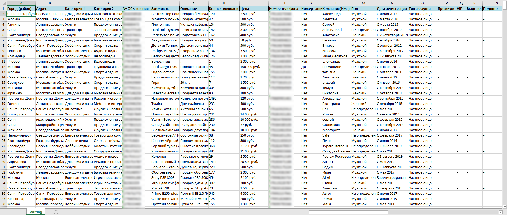Select row 27 header

pyautogui.click(x=3, y=146)
